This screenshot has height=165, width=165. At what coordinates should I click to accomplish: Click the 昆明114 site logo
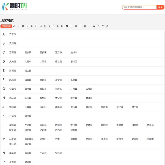point(14,7)
